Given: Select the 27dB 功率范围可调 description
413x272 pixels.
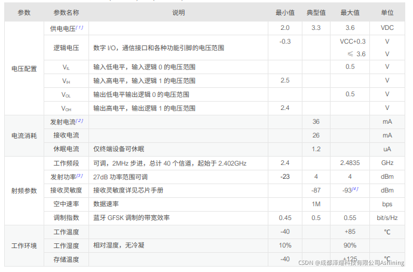Looking at the screenshot, I should point(120,177).
